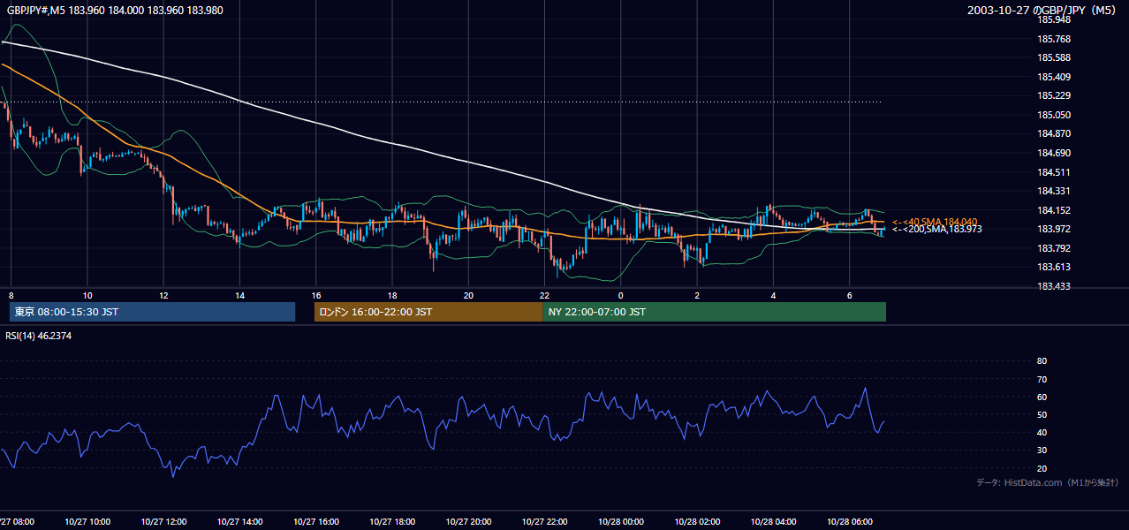Select the 2003-10-27 GBP/JPY (M5) chart title
Image resolution: width=1129 pixels, height=530 pixels.
point(1043,10)
